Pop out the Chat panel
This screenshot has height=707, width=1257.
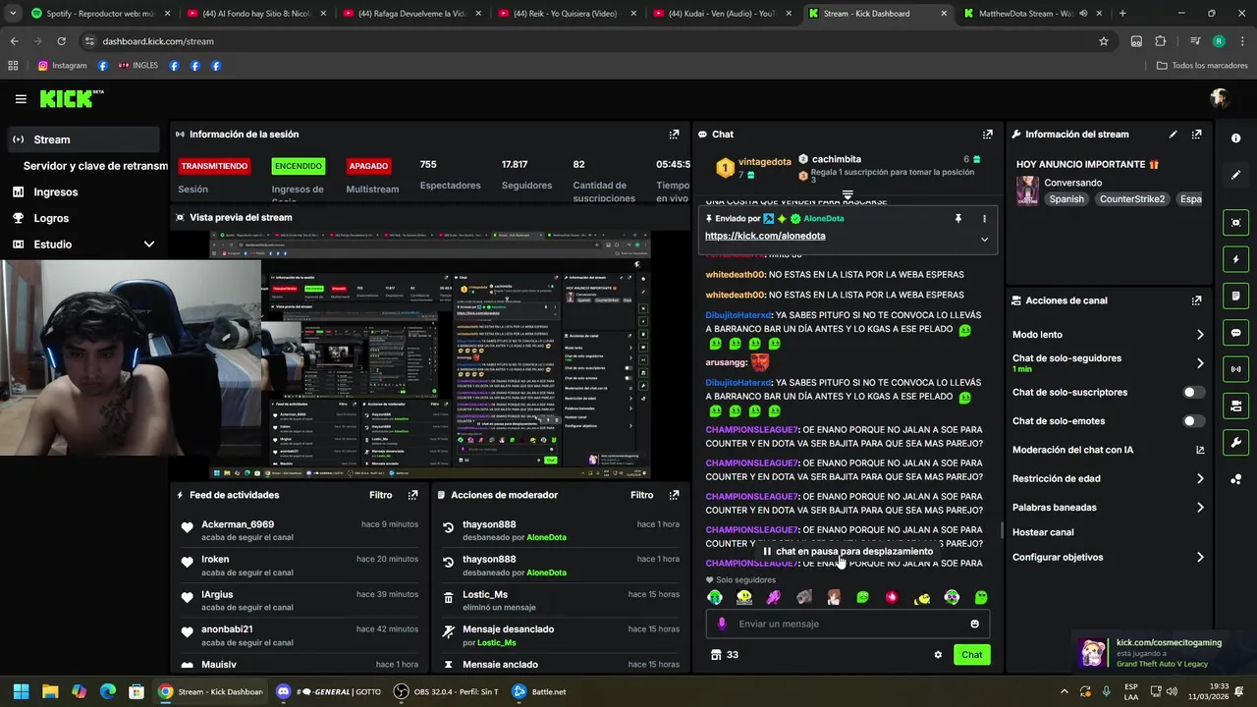click(987, 135)
